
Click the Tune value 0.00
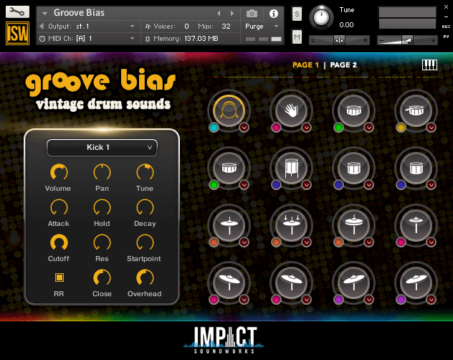[x=346, y=25]
